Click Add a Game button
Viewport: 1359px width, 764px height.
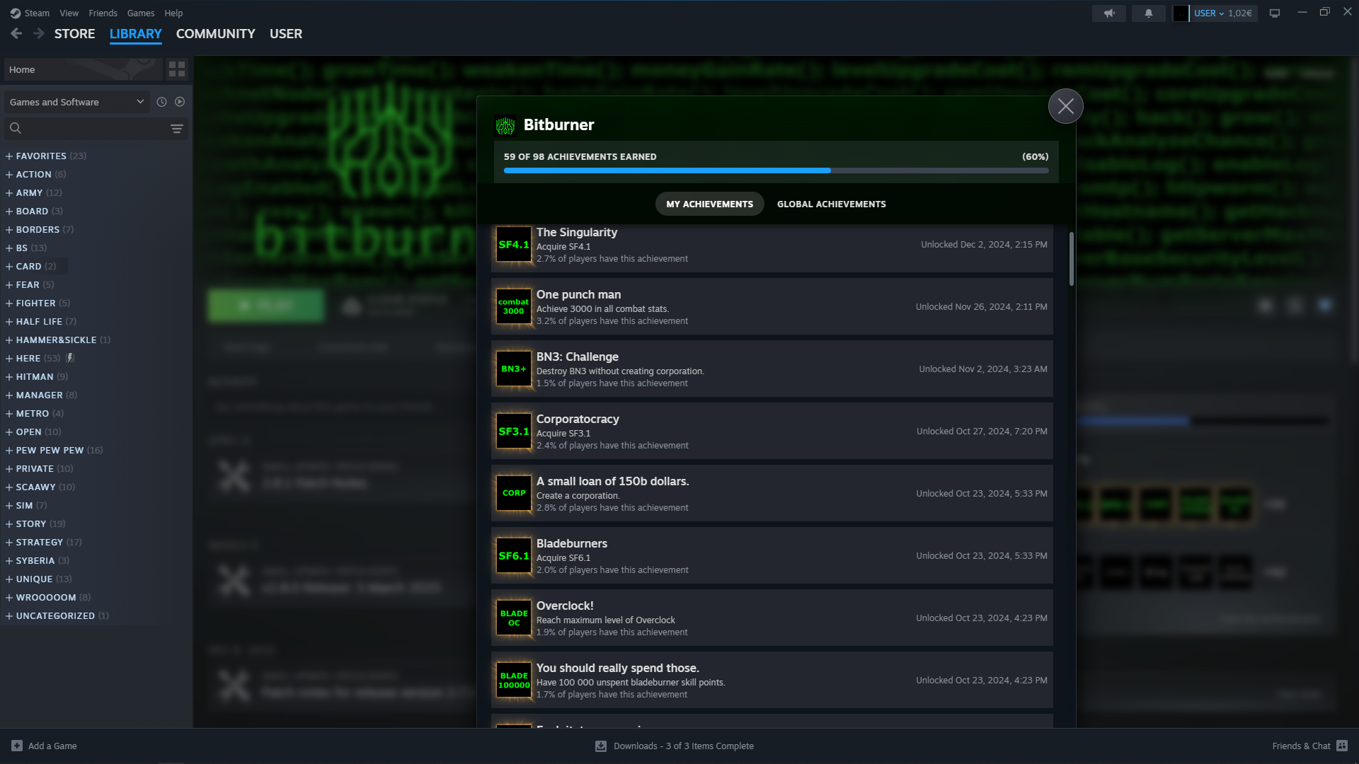click(44, 746)
